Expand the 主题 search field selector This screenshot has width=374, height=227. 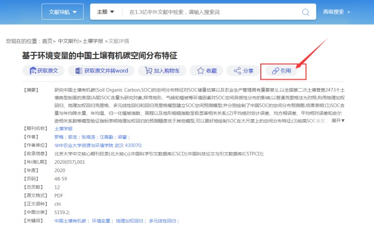[105, 11]
